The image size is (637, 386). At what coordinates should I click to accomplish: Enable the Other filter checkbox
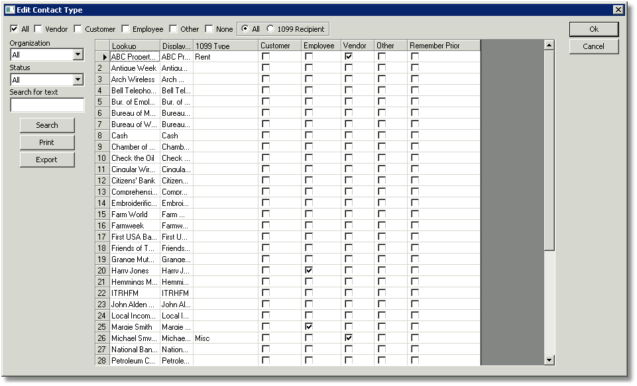point(174,29)
